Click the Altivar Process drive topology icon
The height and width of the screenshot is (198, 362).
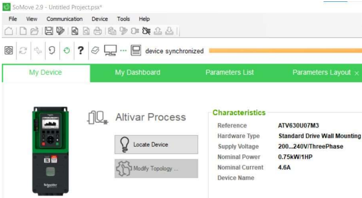pos(97,117)
